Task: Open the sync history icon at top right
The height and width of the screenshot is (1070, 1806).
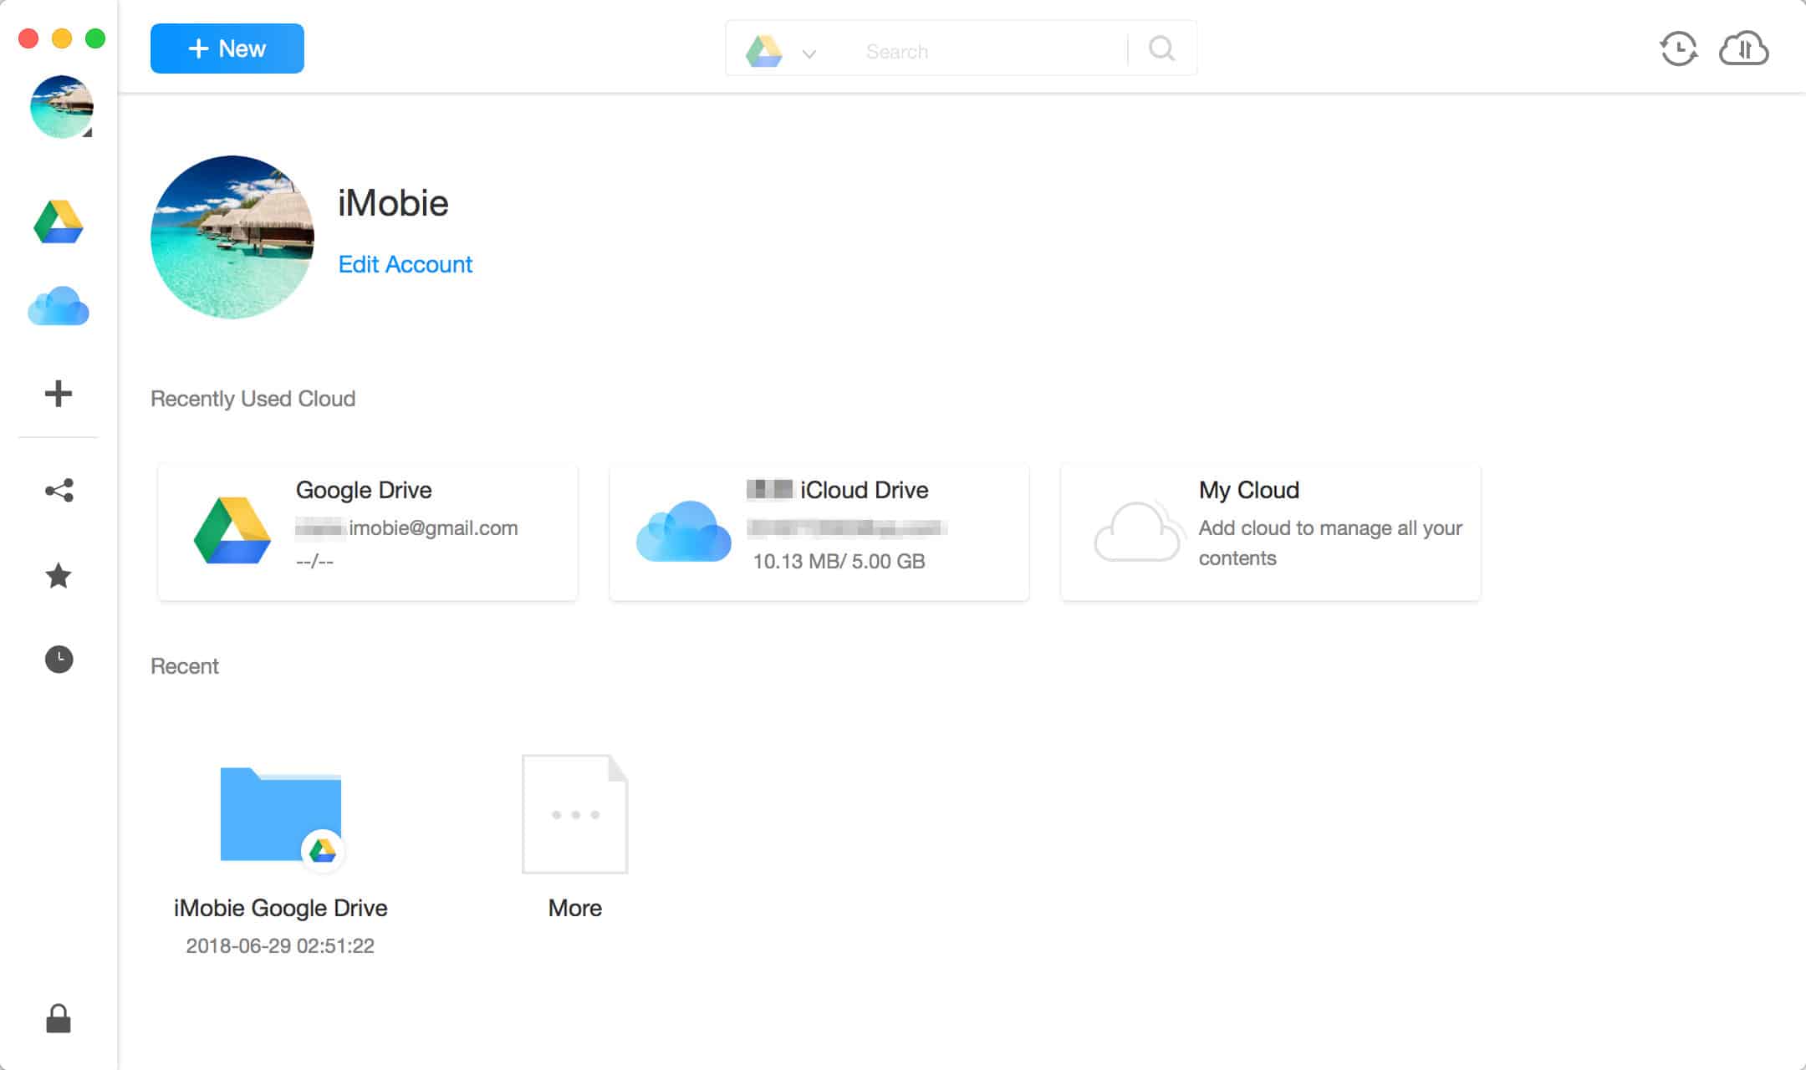Action: [1678, 49]
